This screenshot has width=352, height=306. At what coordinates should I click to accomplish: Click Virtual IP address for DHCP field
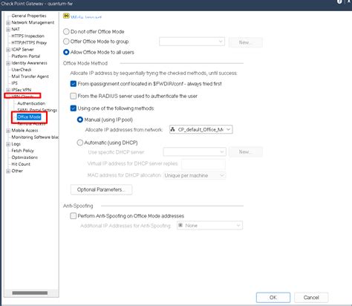point(203,163)
